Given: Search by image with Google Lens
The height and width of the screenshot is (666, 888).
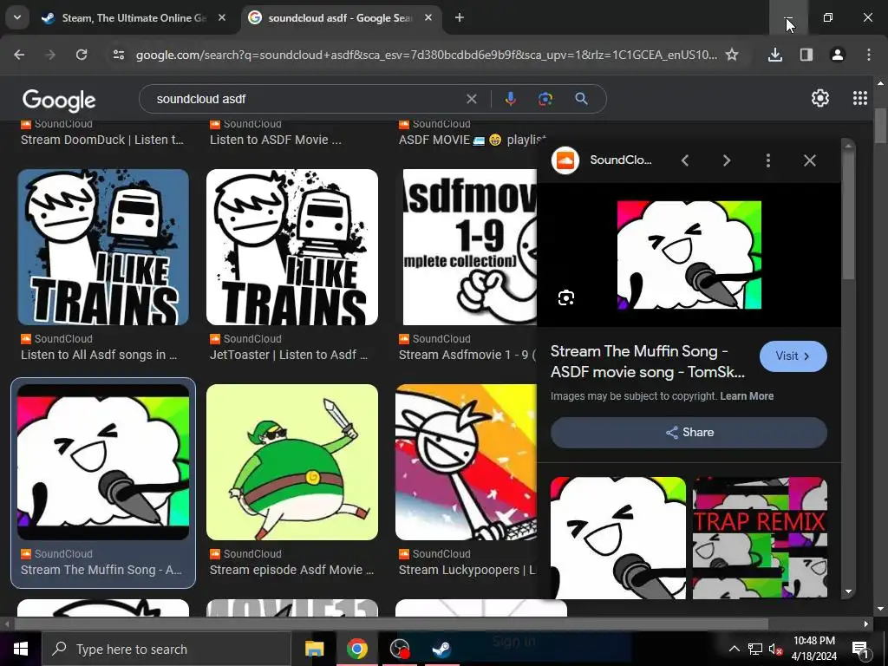Looking at the screenshot, I should coord(545,99).
